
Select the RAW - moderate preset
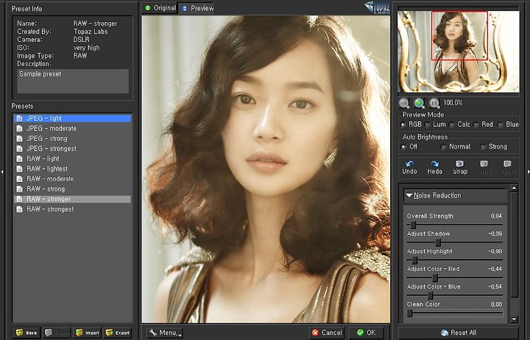point(72,179)
